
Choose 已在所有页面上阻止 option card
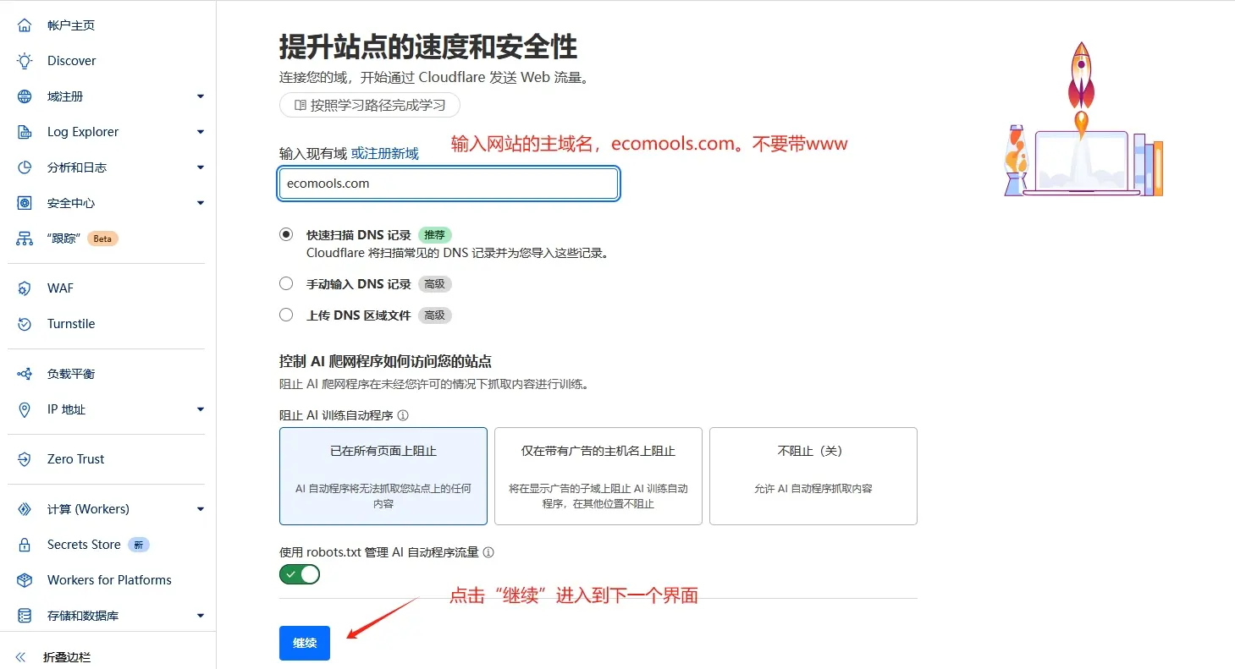(383, 476)
